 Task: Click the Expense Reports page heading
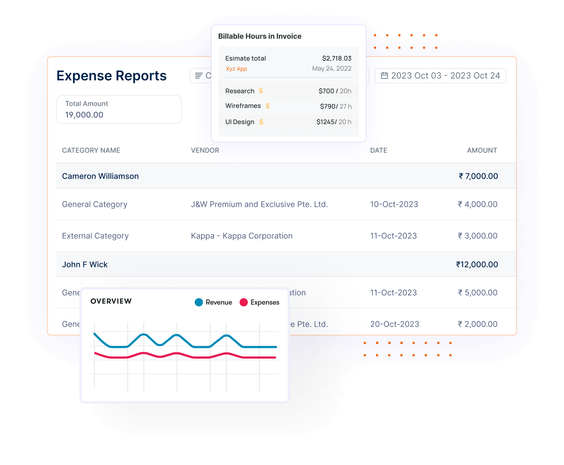112,76
